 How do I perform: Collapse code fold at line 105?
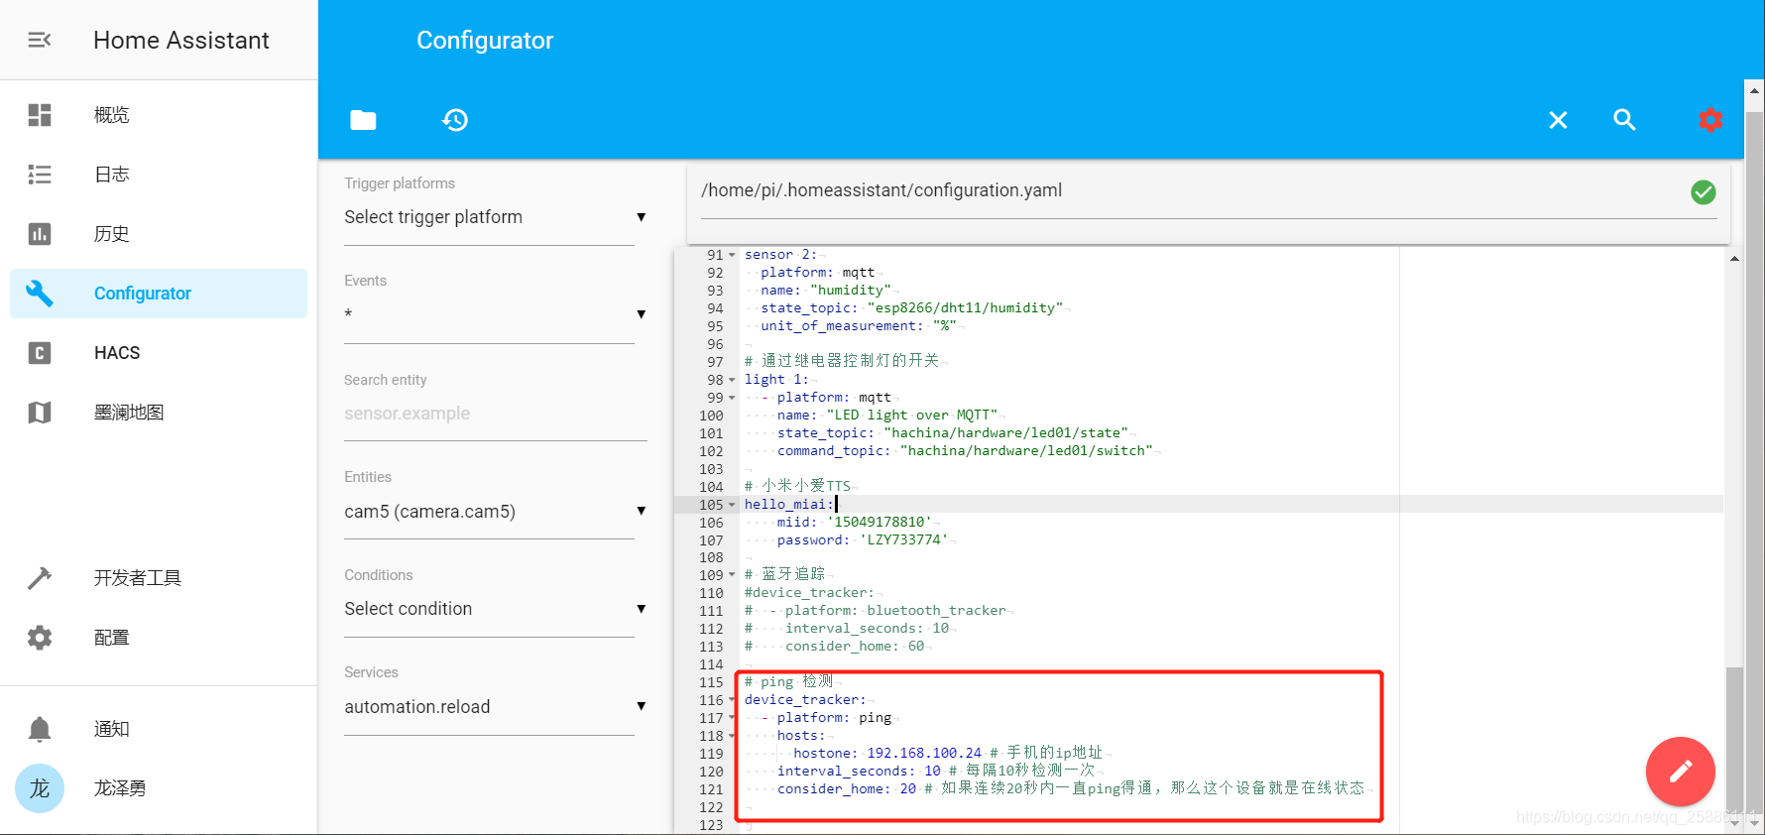732,505
